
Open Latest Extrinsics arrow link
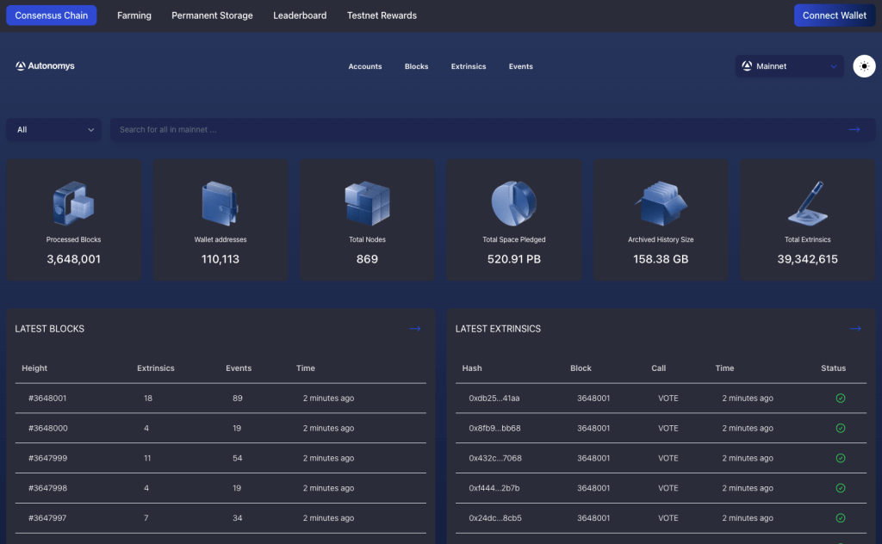(854, 329)
